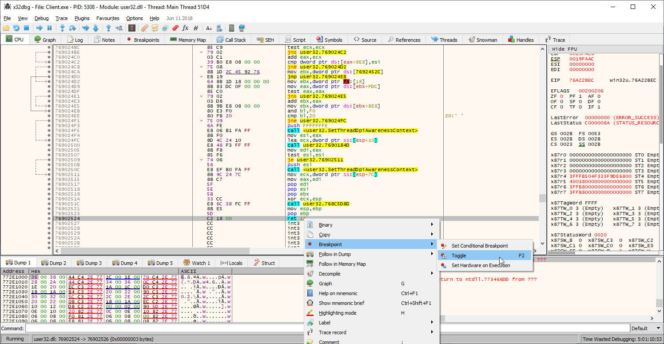
Task: Open the Options menu
Action: (135, 18)
